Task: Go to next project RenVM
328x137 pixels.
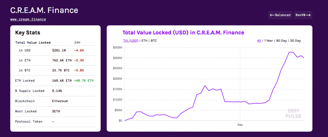Action: [x=303, y=15]
